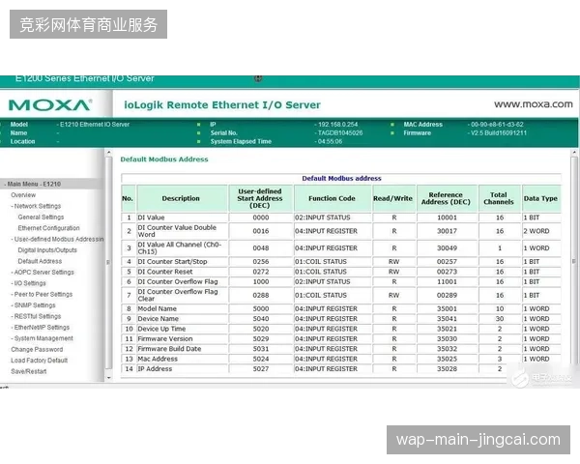The width and height of the screenshot is (580, 464).
Task: Open the www.moxa.com link
Action: tap(533, 104)
